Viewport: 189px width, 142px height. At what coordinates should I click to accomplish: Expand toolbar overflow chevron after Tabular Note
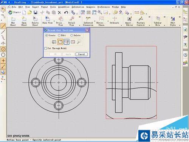coord(164,17)
